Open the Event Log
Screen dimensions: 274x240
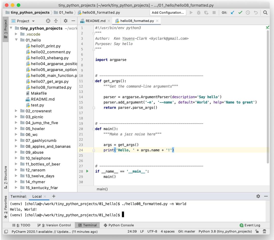click(250, 225)
